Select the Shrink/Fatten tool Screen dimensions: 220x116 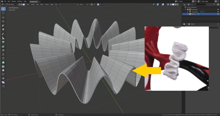point(3,78)
